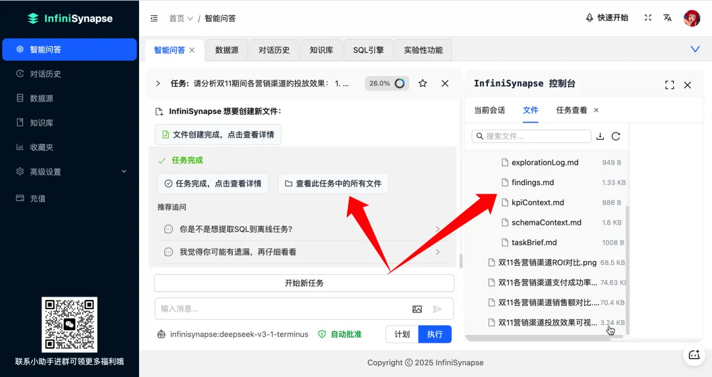This screenshot has width=712, height=377.
Task: Click the WeChat QR code image
Action: 69,324
